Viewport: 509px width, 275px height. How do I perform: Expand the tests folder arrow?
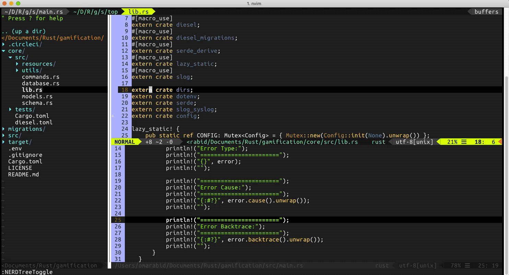point(10,109)
